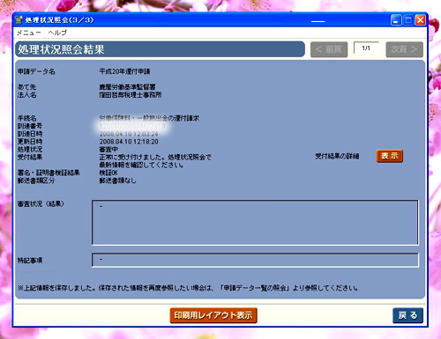Image resolution: width=441 pixels, height=339 pixels.
Task: Maximize the 処理状況照会 window
Action: click(x=408, y=20)
